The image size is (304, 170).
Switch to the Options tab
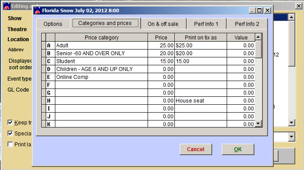[53, 24]
